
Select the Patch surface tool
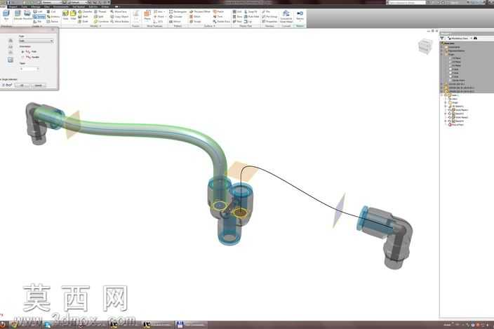(x=218, y=12)
